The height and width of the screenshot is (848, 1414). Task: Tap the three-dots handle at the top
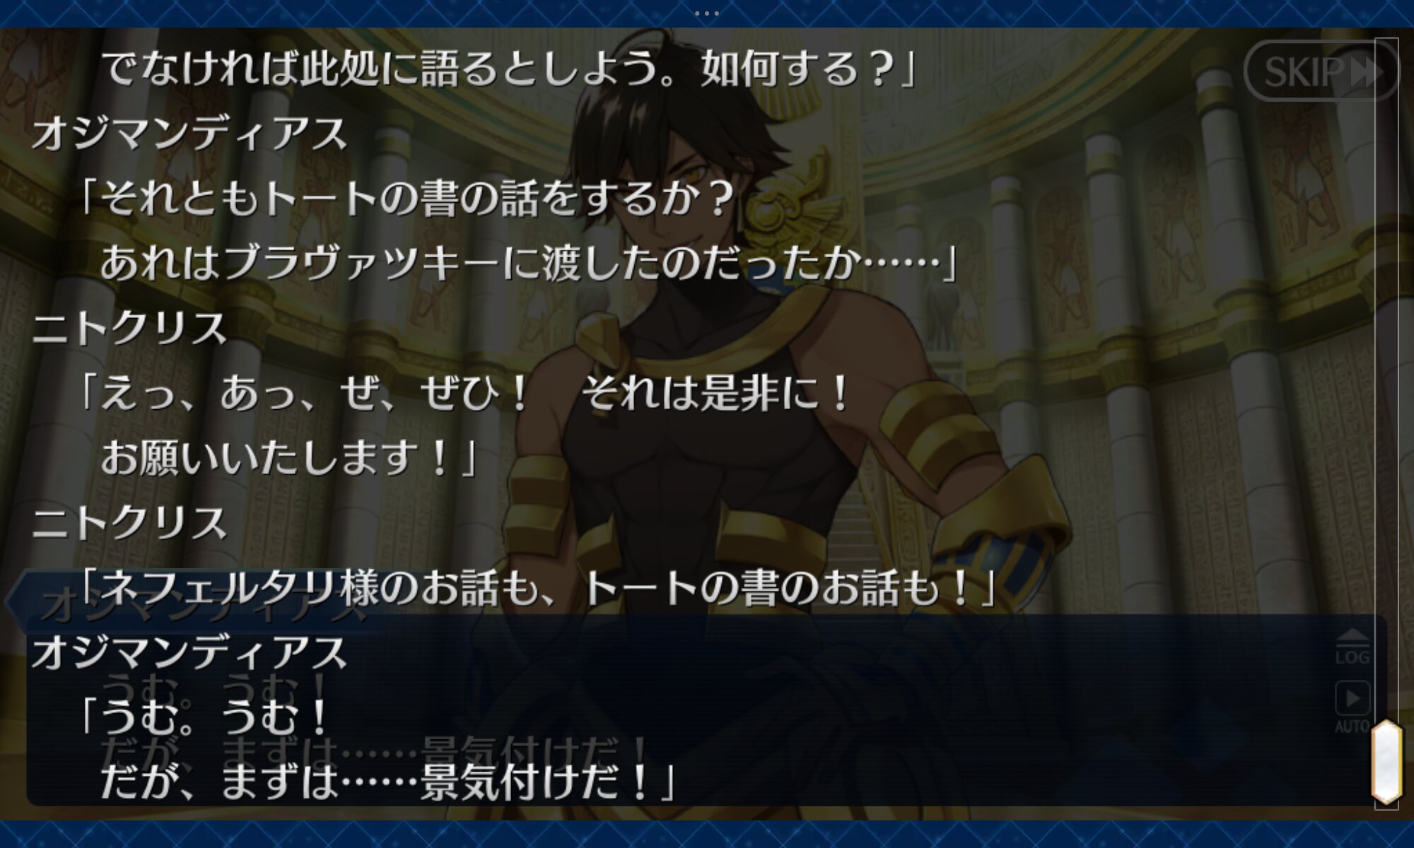(x=707, y=13)
